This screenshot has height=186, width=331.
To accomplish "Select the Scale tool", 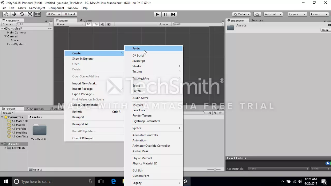I will click(x=30, y=14).
